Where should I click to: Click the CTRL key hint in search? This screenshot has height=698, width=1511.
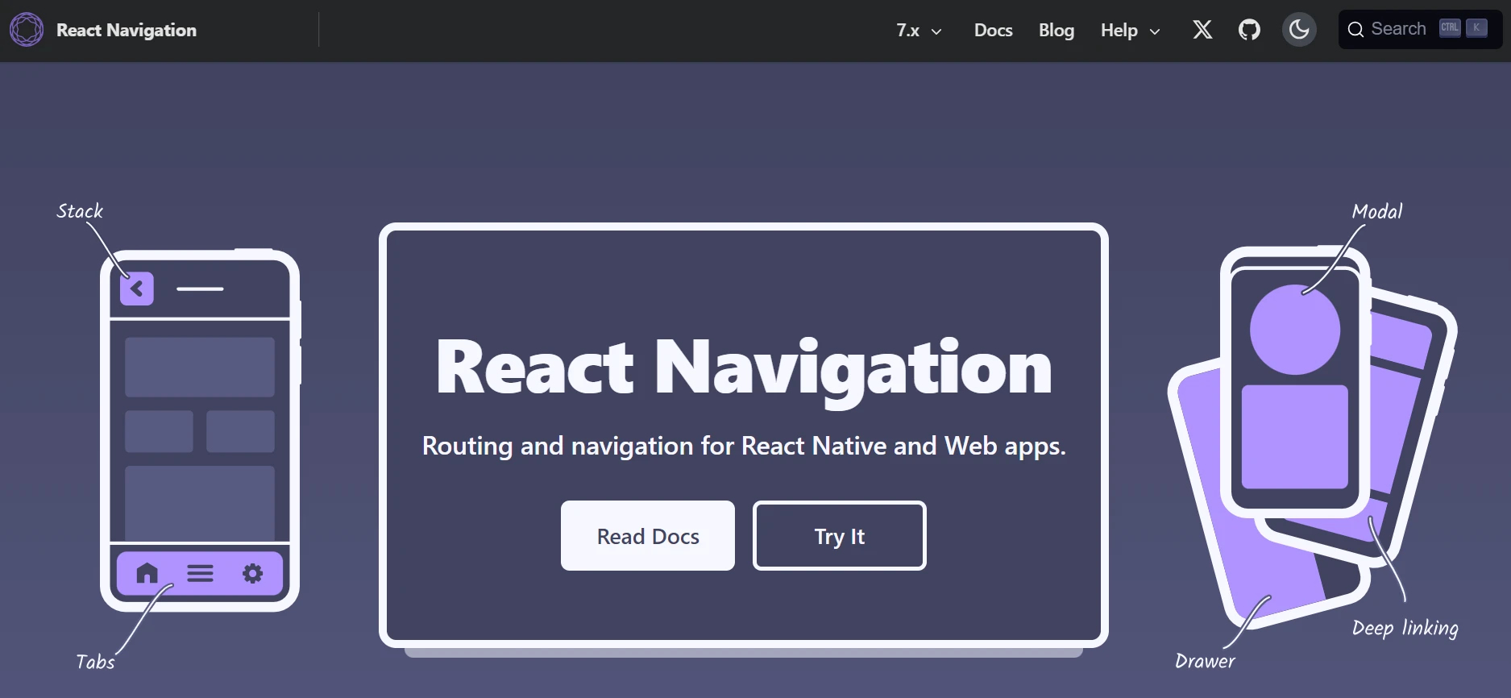pyautogui.click(x=1450, y=28)
